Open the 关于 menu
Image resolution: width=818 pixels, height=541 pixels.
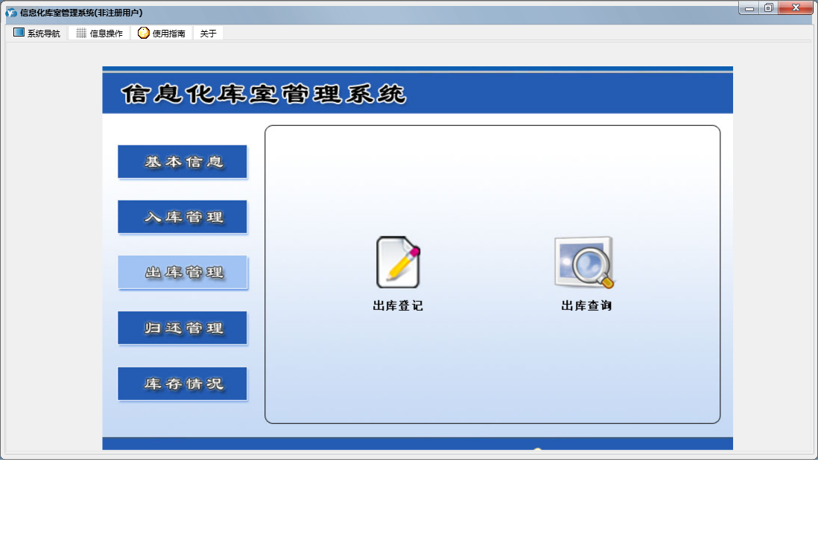[x=208, y=34]
